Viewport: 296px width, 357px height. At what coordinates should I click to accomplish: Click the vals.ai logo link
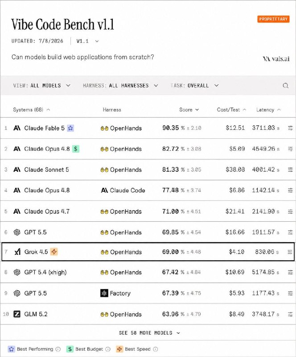click(276, 59)
